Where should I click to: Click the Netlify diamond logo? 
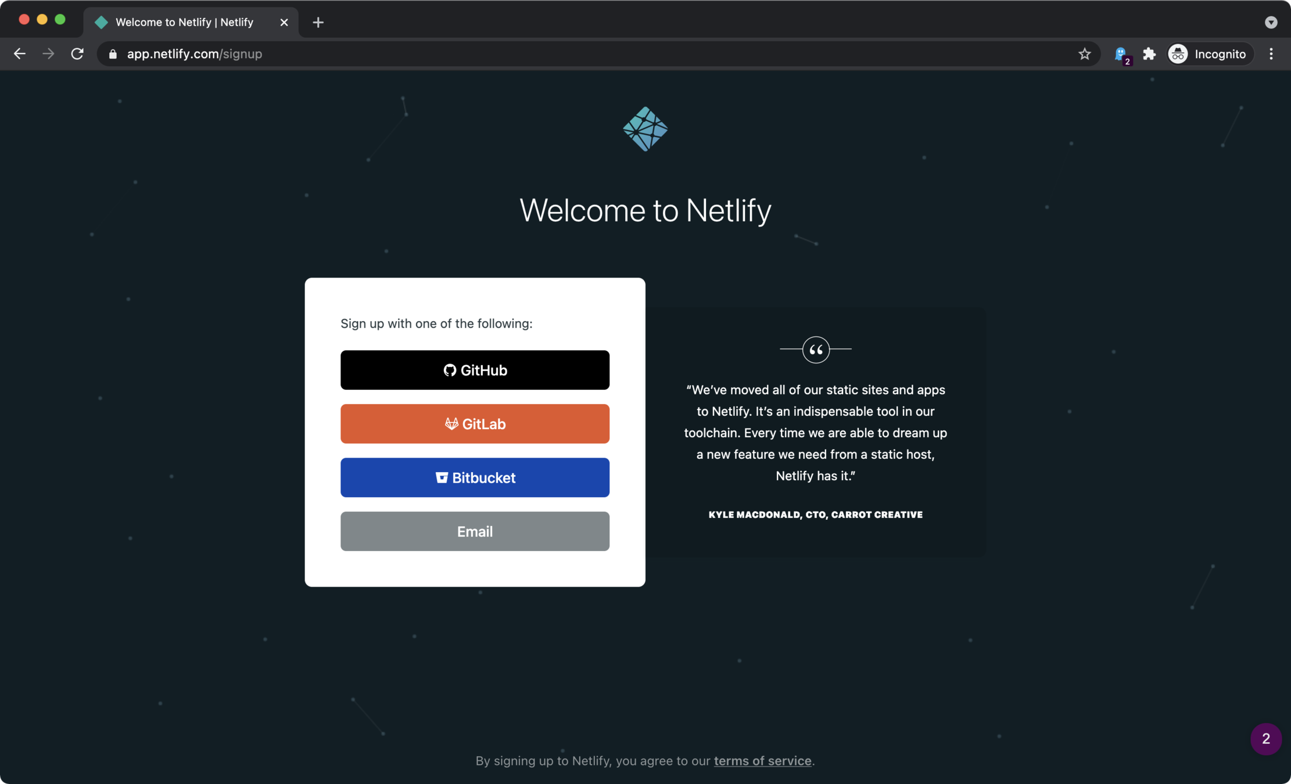point(645,129)
